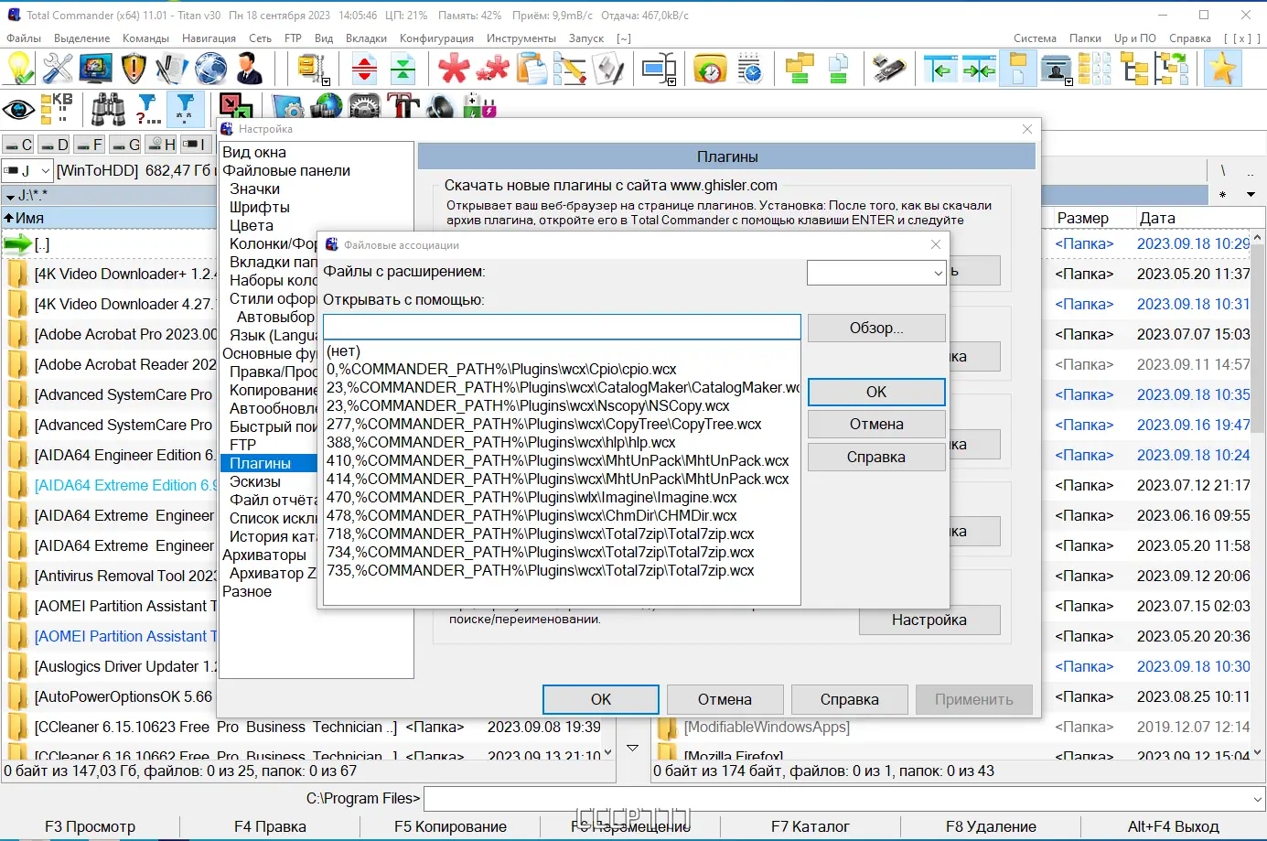Viewport: 1267px width, 841px height.
Task: Click the multi-rename pencil list icon
Action: (x=569, y=69)
